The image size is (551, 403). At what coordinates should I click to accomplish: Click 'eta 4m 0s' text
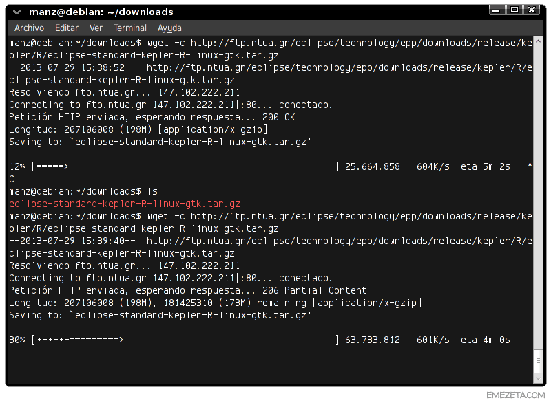click(486, 340)
